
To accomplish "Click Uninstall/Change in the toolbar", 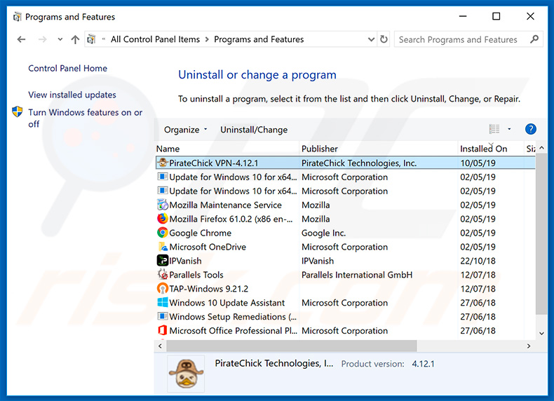I will point(254,130).
